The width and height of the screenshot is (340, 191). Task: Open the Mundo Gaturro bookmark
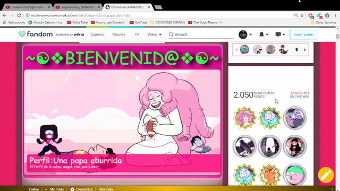tap(46, 22)
